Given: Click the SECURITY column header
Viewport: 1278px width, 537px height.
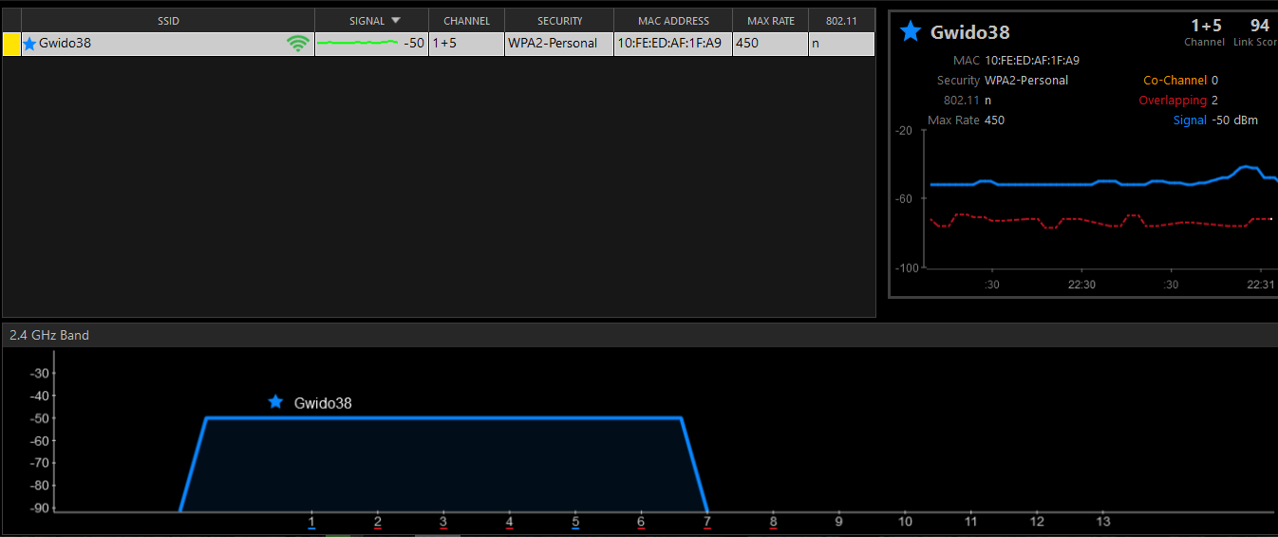Looking at the screenshot, I should click(559, 21).
